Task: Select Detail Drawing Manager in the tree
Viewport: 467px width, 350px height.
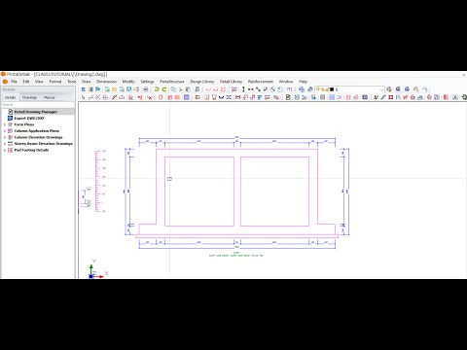Action: 36,112
